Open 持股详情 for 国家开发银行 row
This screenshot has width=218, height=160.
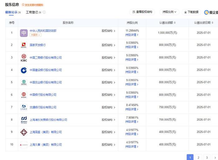132,47
